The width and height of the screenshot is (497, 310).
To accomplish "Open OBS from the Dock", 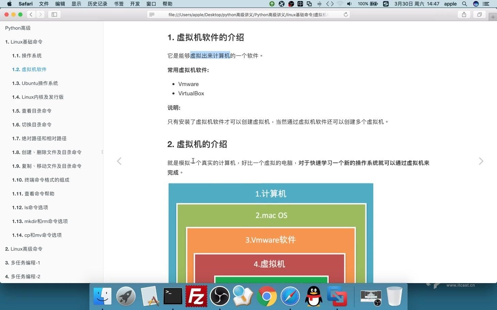I will coord(220,296).
